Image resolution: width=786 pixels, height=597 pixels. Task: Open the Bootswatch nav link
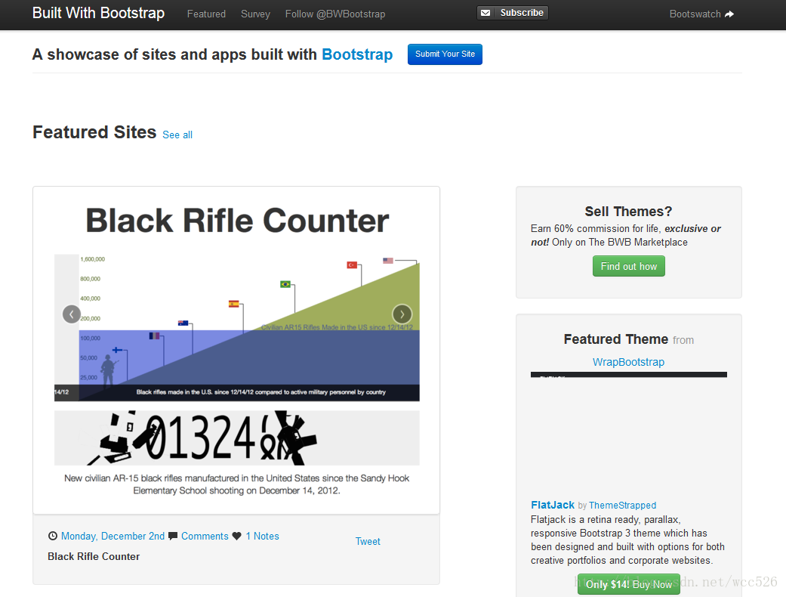(x=701, y=14)
